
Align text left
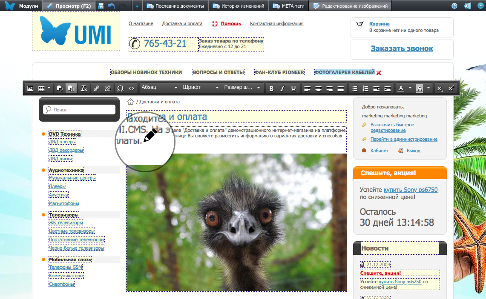point(307,88)
